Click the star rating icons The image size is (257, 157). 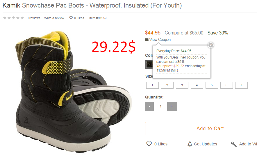14,18
